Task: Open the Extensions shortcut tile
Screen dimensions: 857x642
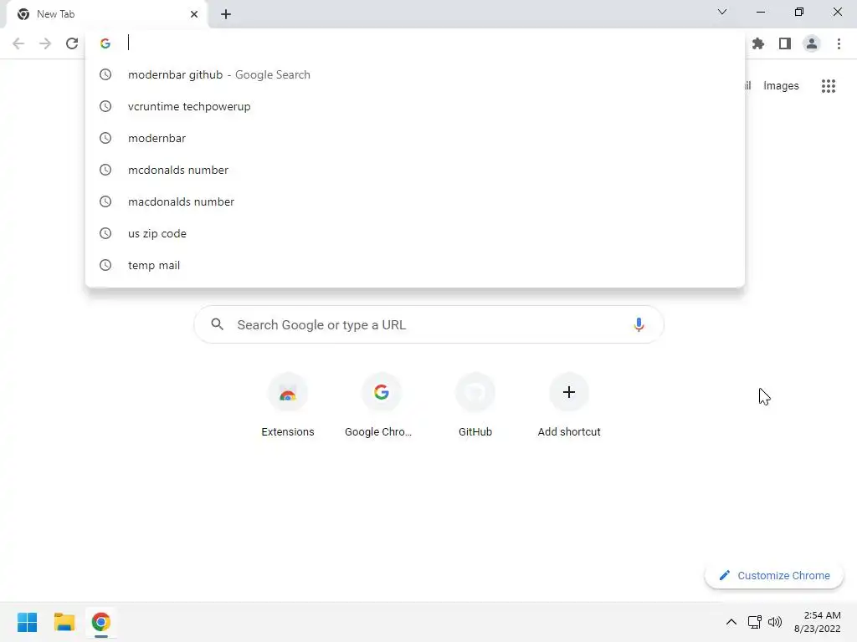Action: pos(288,405)
